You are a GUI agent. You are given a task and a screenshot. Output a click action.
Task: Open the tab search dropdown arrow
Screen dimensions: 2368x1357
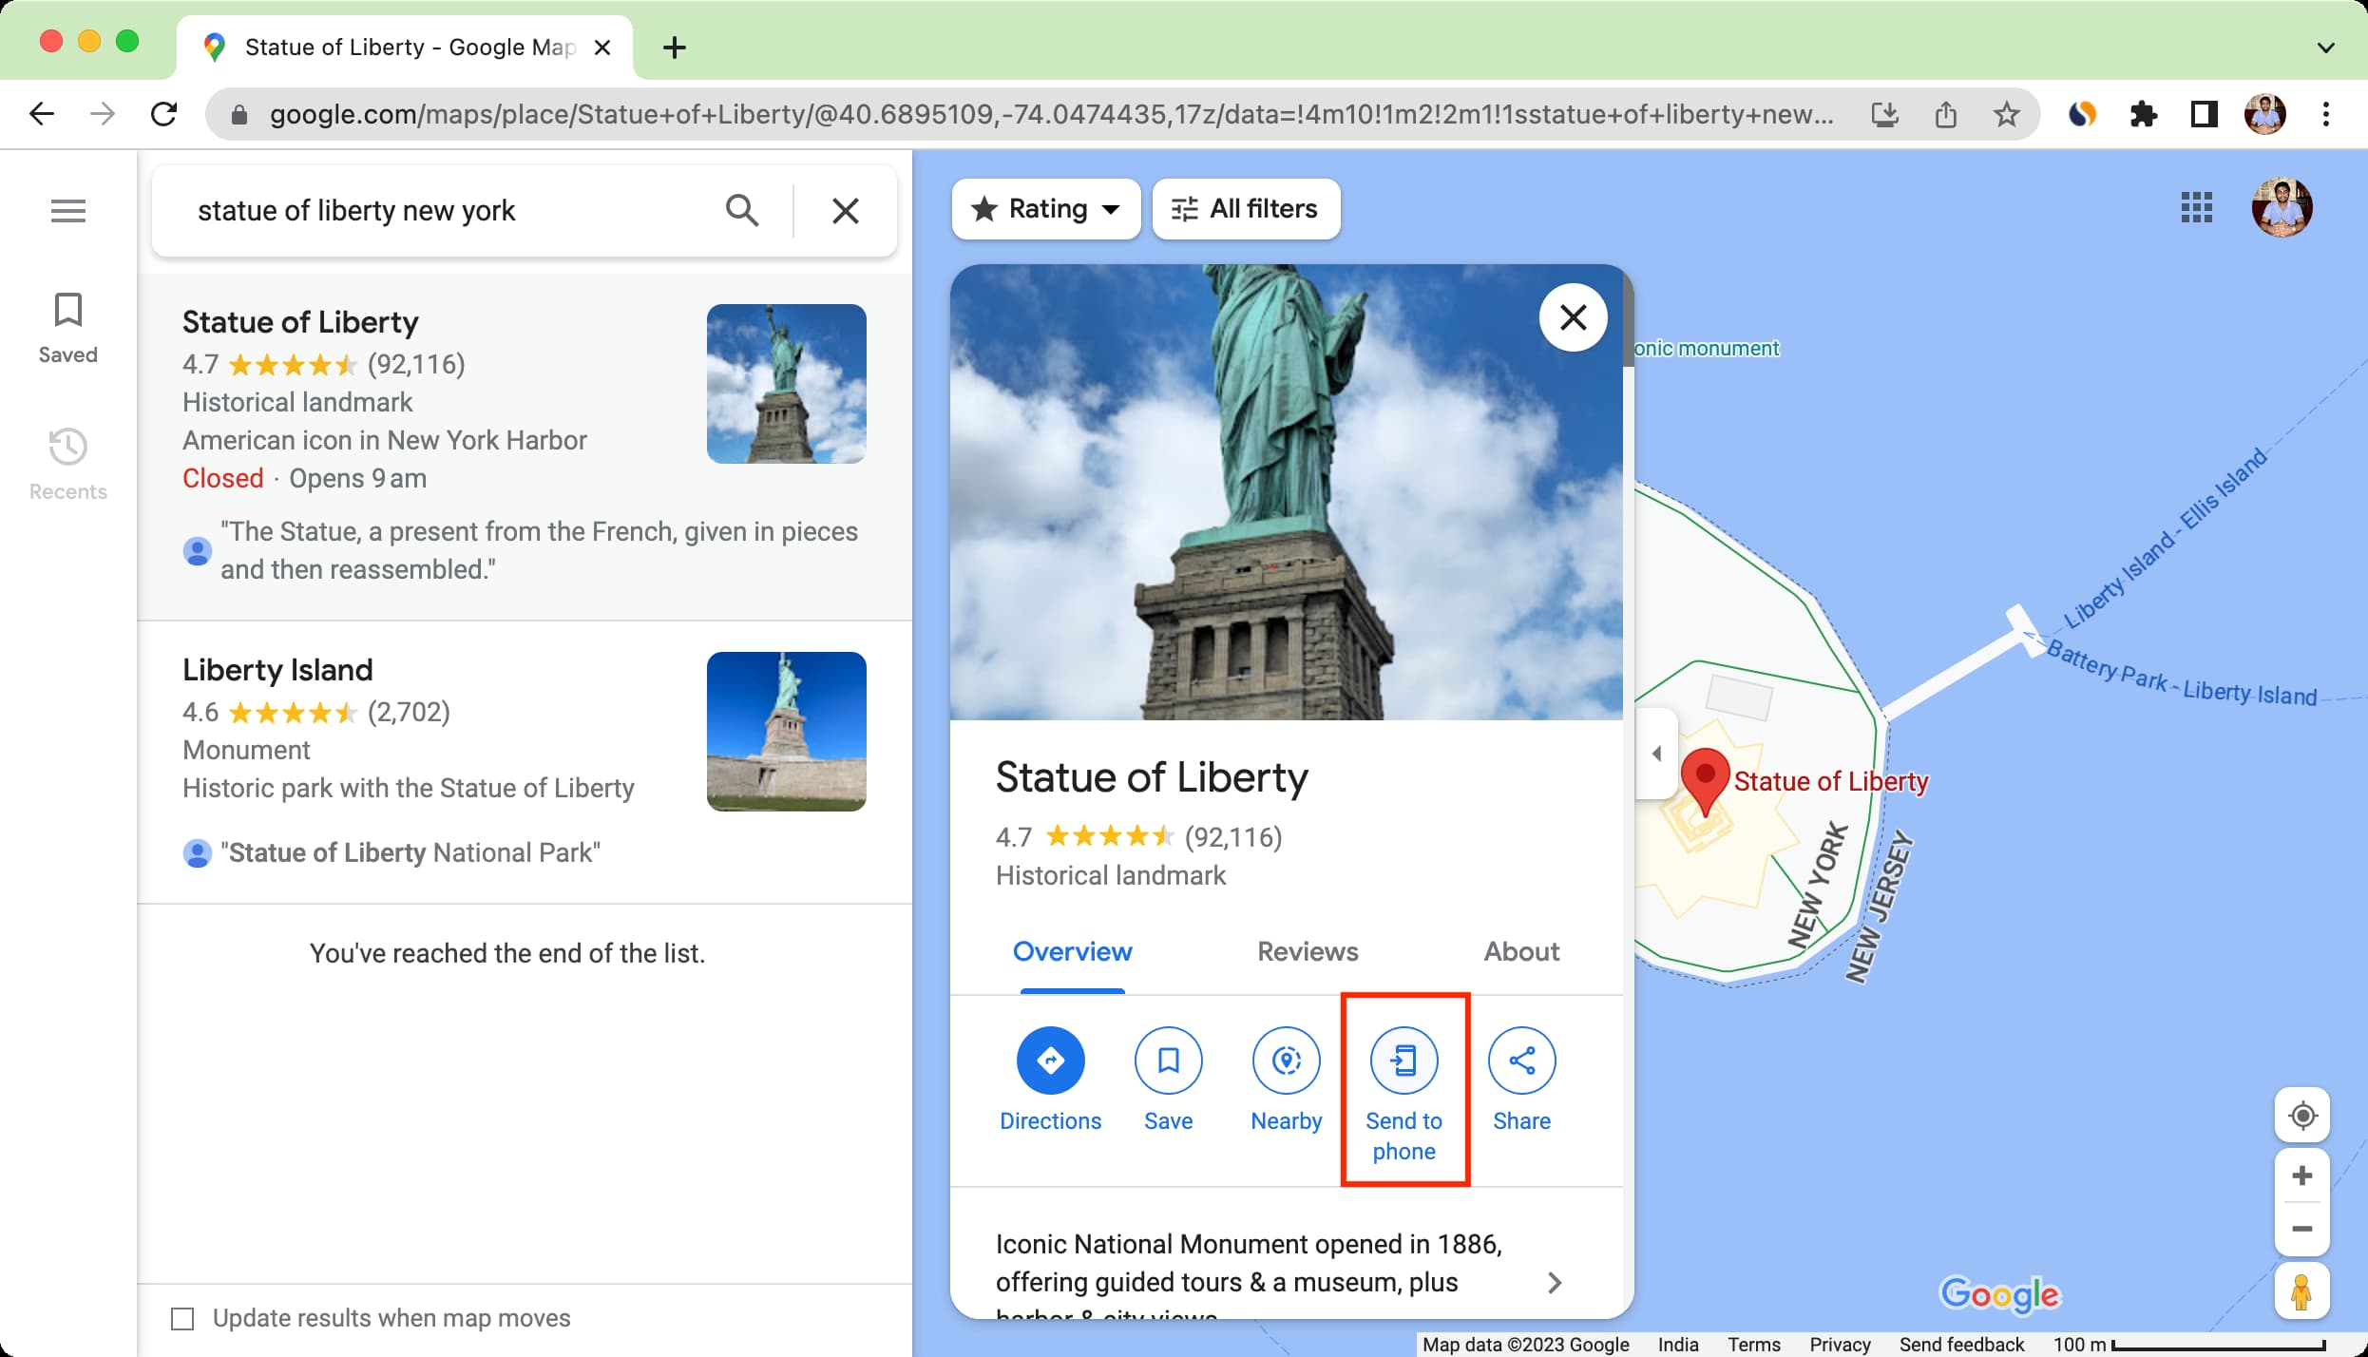[2325, 48]
